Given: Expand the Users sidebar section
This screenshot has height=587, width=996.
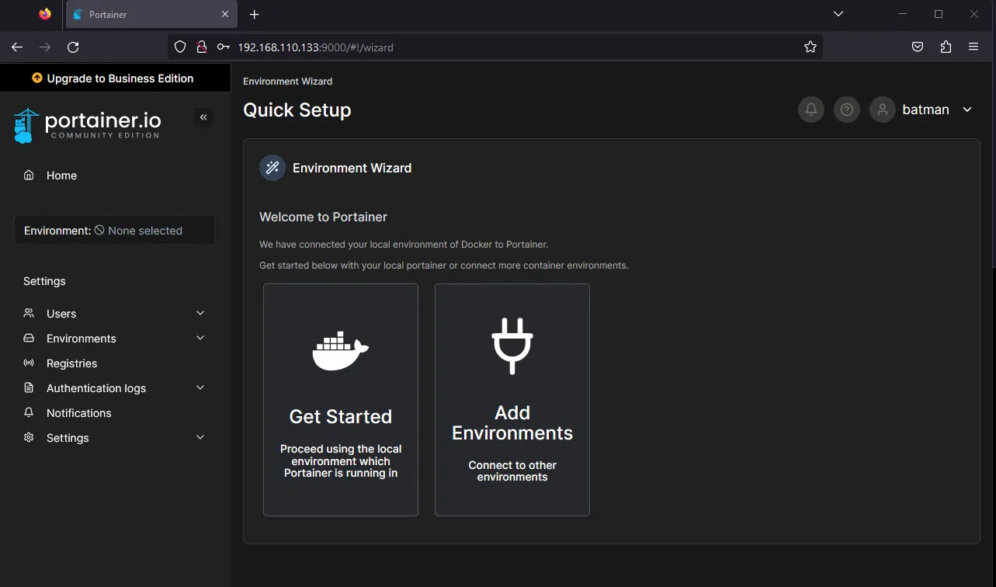Looking at the screenshot, I should (x=200, y=314).
